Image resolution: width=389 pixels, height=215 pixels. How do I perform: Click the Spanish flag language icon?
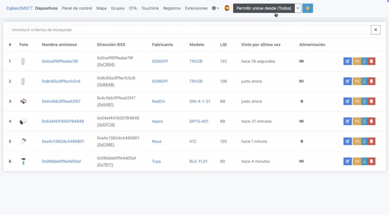(x=227, y=8)
